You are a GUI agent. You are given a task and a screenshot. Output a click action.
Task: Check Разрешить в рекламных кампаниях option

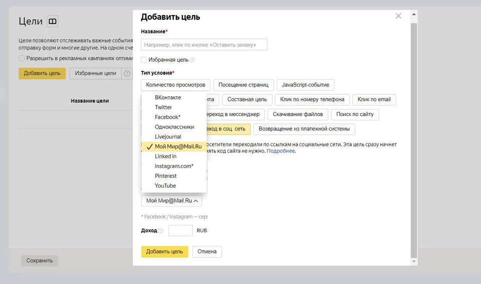click(x=22, y=58)
